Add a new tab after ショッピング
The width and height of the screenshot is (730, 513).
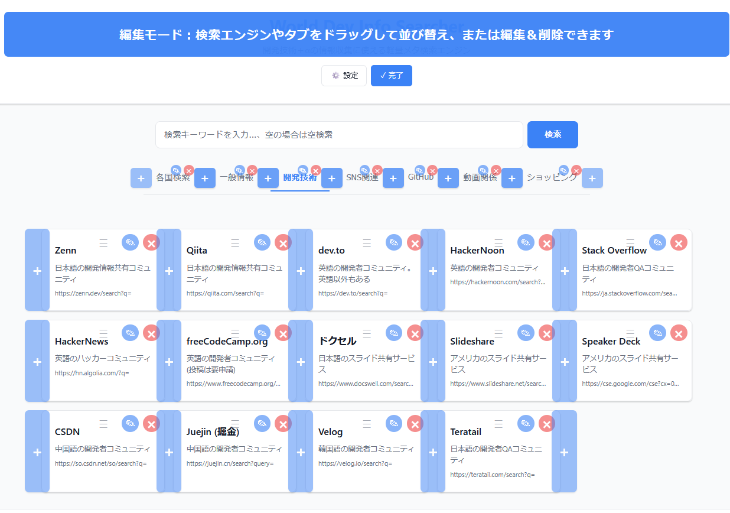[x=592, y=178]
